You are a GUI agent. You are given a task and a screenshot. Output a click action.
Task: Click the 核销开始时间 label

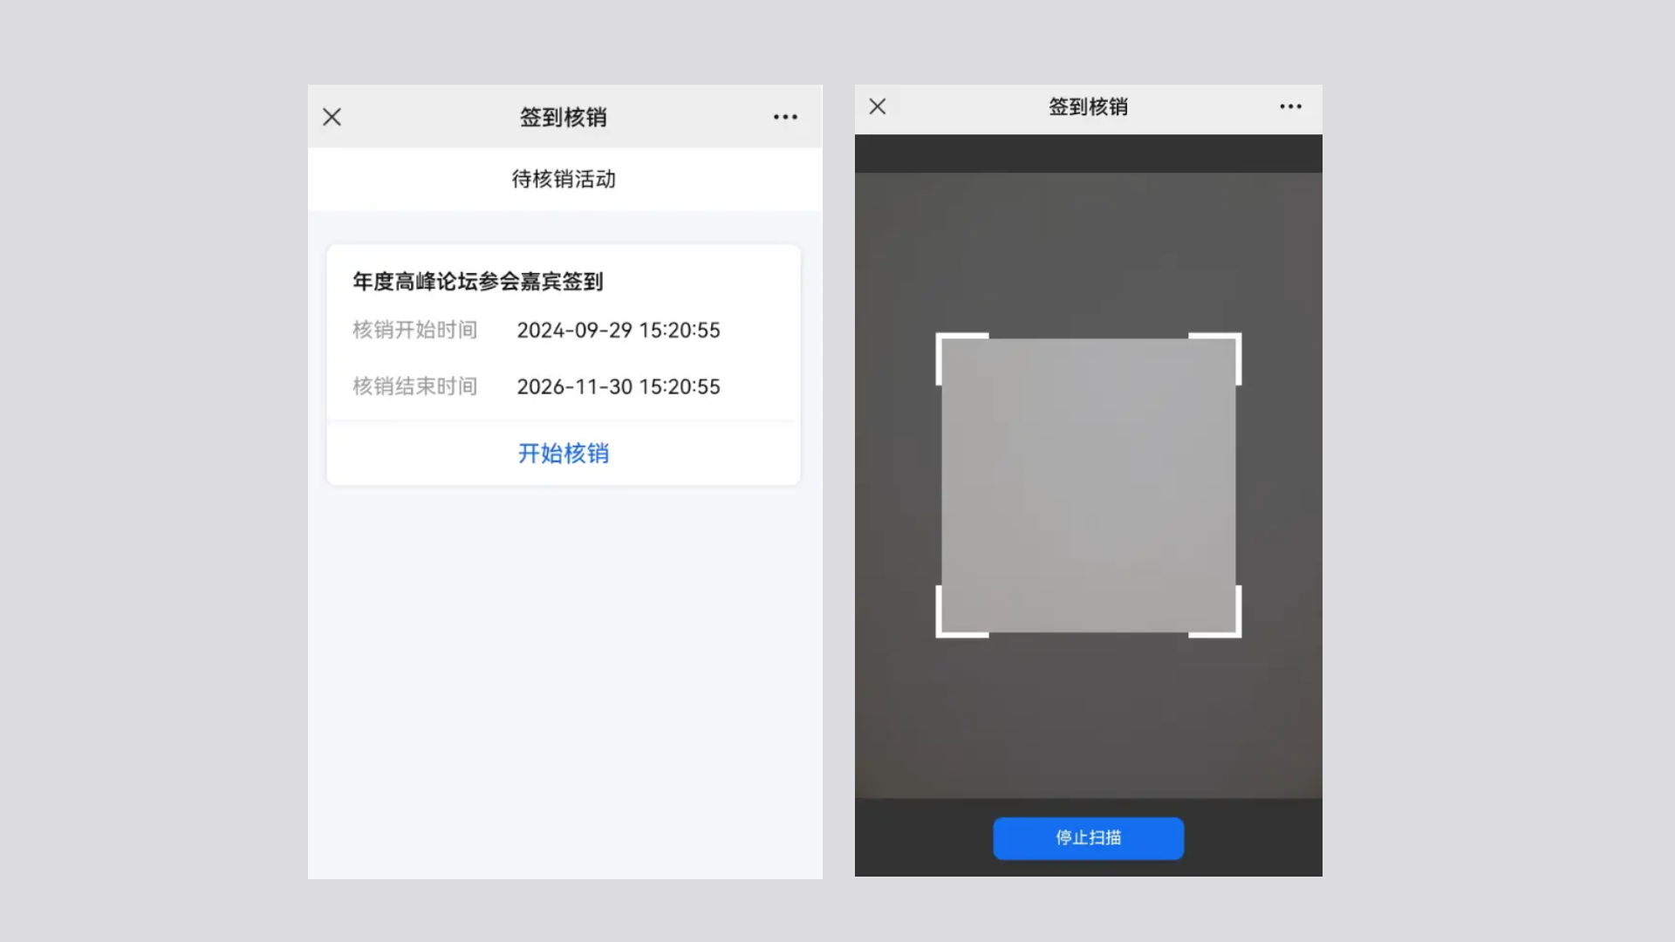pos(414,331)
